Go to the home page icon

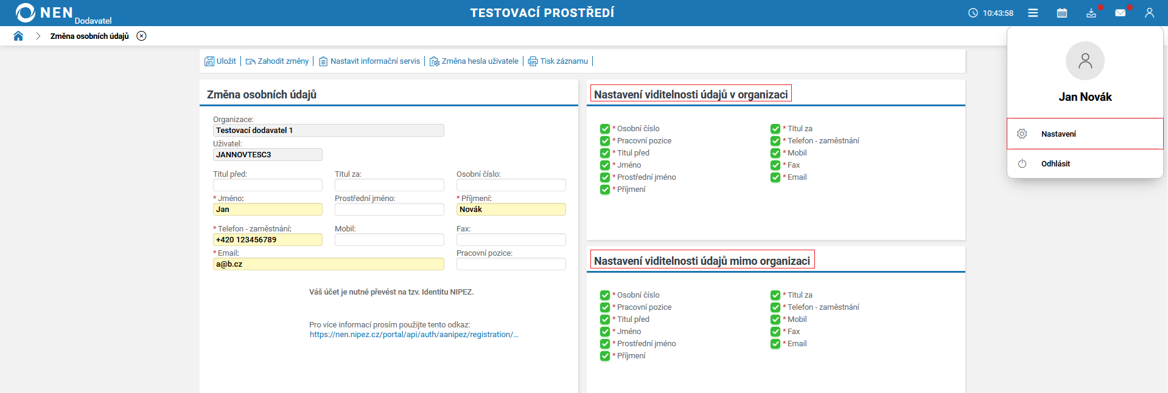click(18, 36)
